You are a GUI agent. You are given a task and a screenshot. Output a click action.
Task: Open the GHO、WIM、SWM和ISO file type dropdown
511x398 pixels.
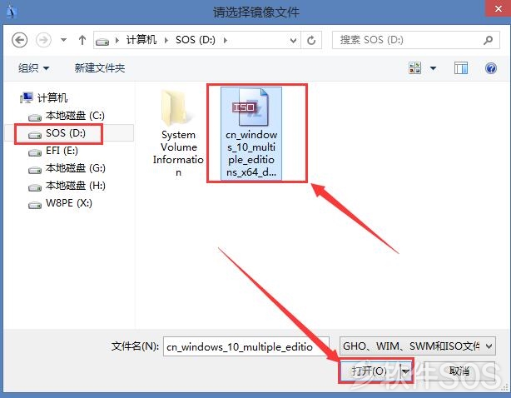[x=418, y=346]
